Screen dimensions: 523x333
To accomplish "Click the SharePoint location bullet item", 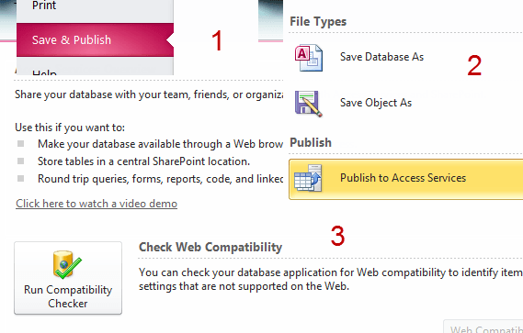I will tap(143, 161).
